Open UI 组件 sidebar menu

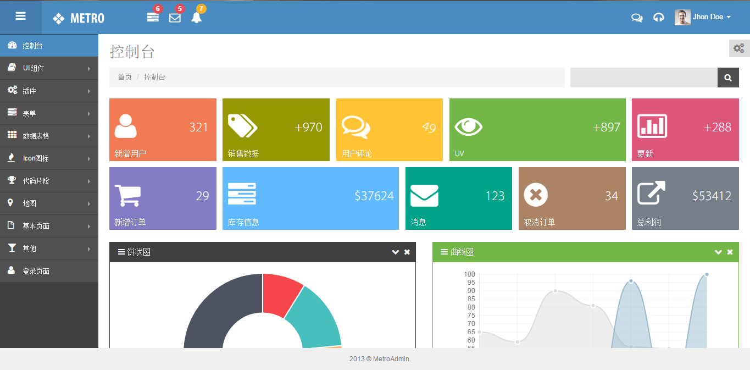tap(49, 68)
